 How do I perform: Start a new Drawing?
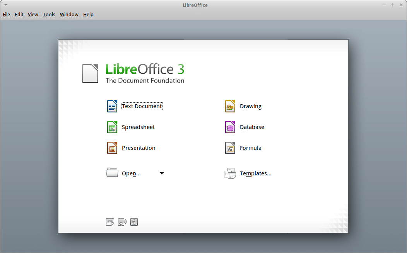(x=251, y=106)
